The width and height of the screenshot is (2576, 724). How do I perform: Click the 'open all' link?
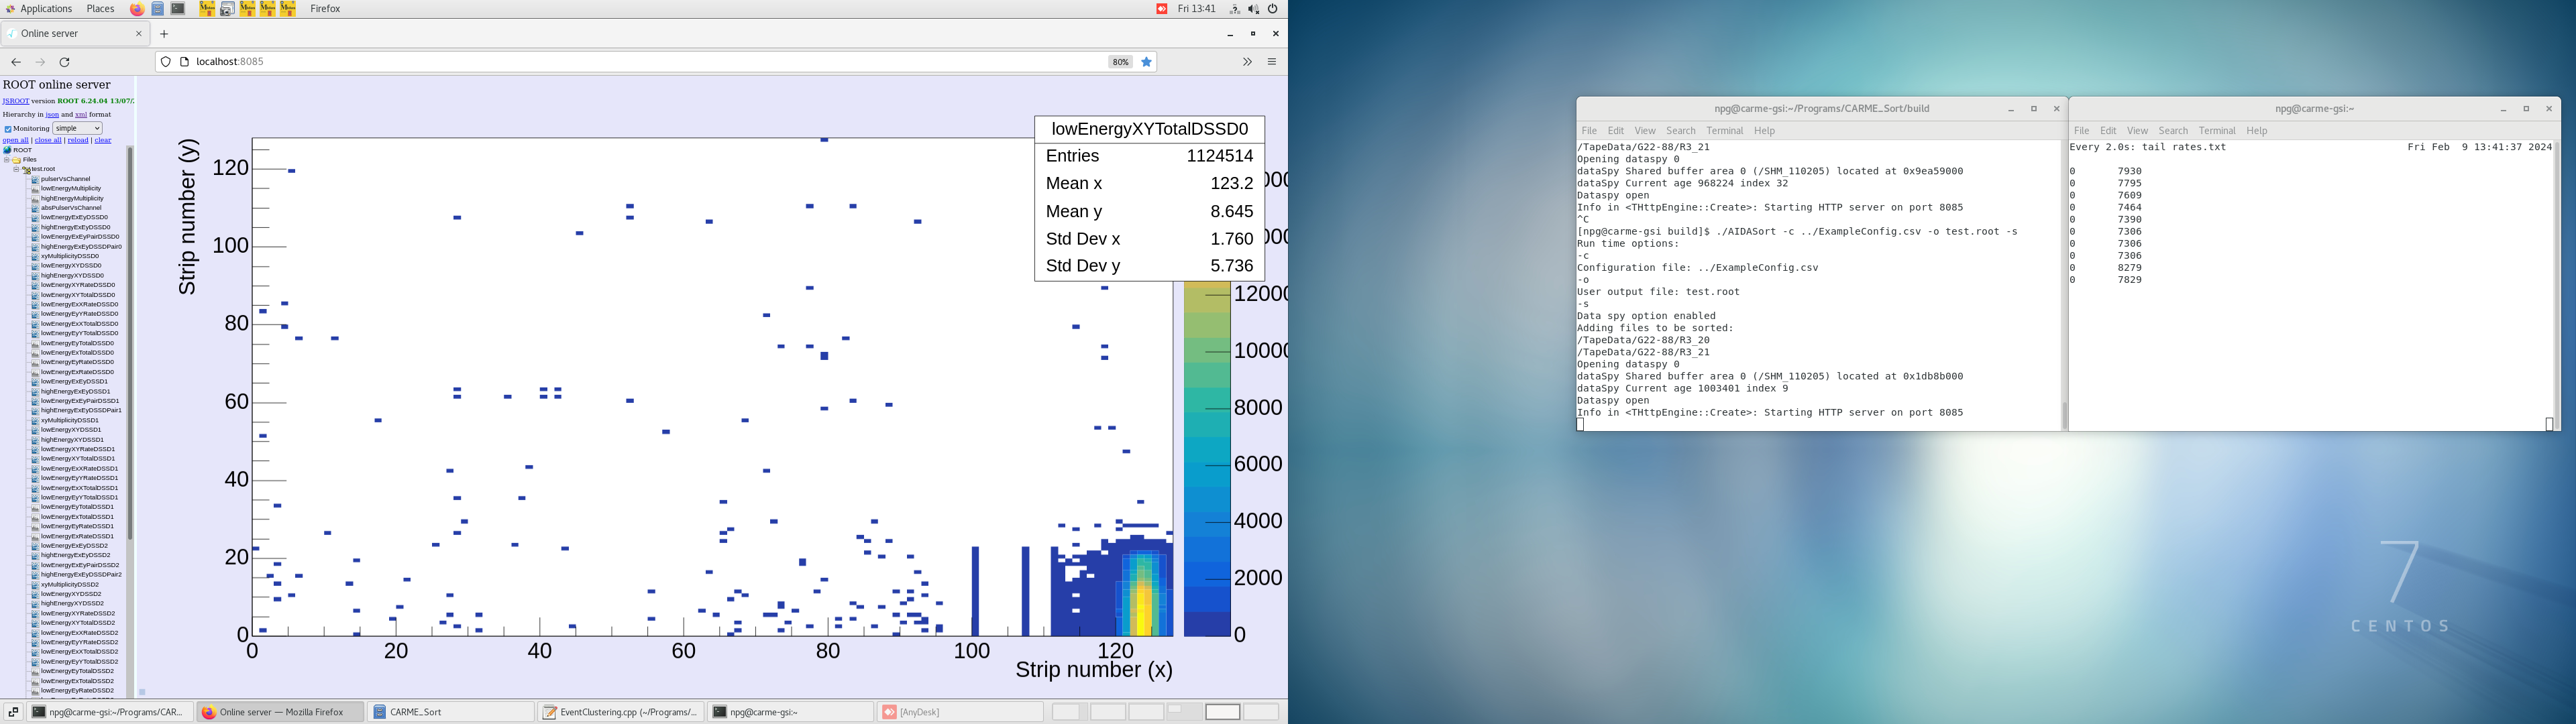tap(15, 140)
